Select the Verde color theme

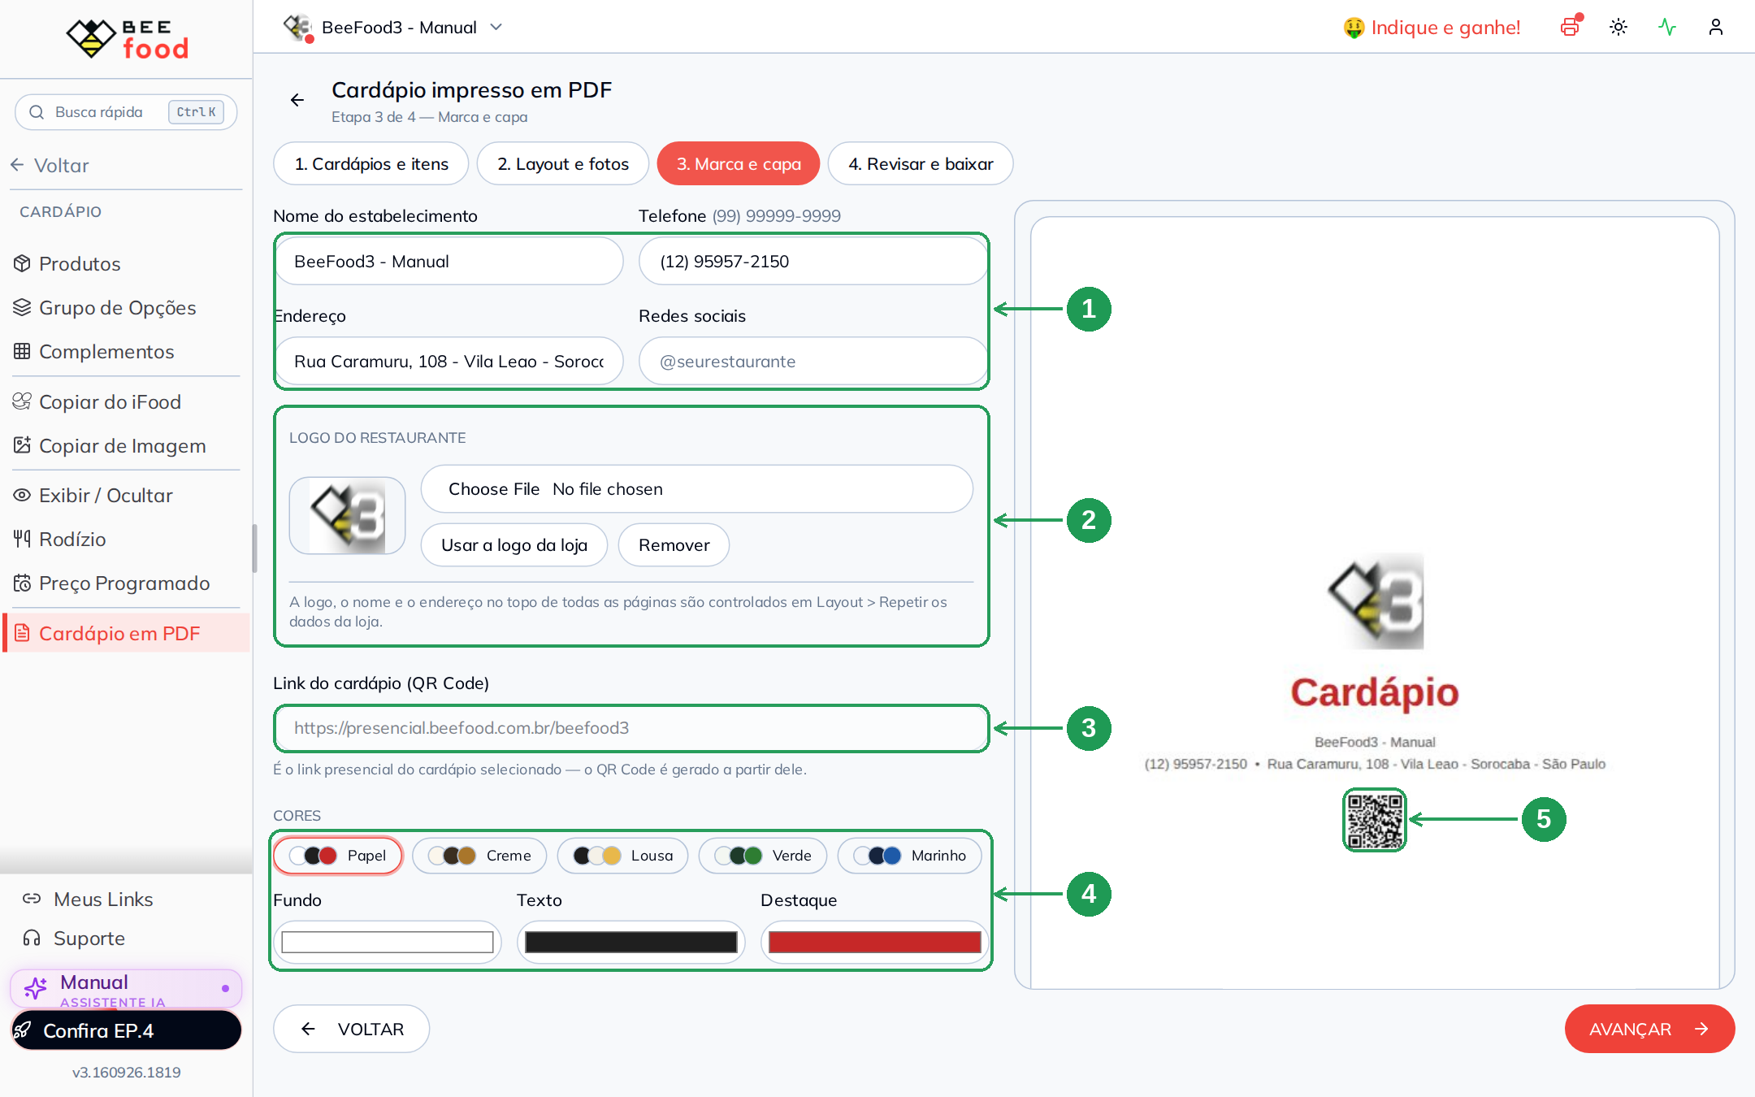coord(763,856)
